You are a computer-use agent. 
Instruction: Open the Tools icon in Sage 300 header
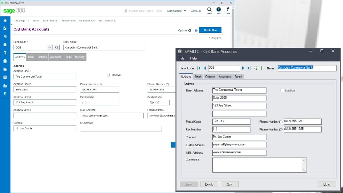(x=228, y=10)
